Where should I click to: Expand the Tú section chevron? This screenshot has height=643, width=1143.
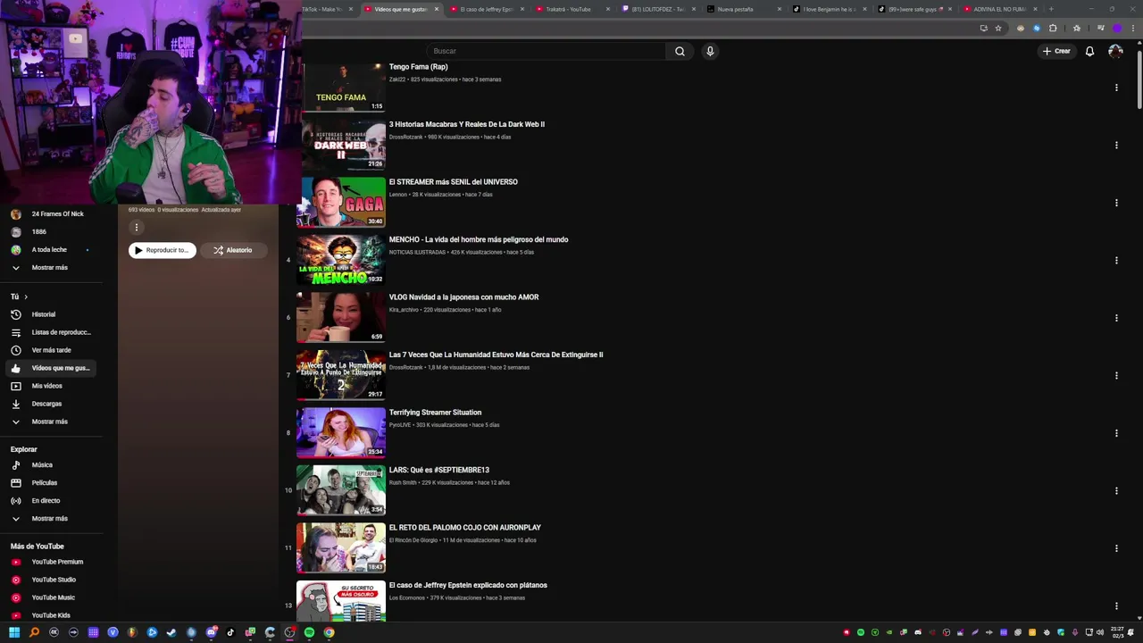(x=26, y=296)
